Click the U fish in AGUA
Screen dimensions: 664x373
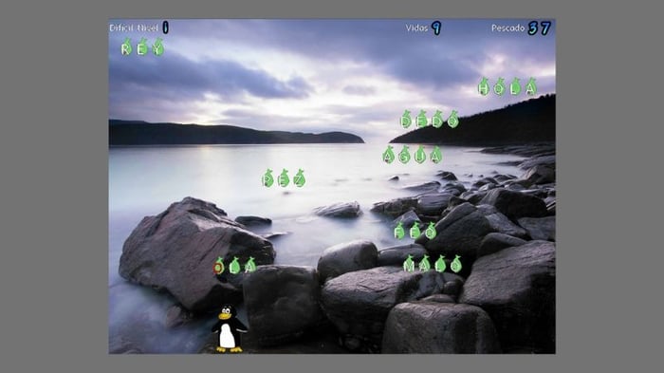[x=420, y=155]
